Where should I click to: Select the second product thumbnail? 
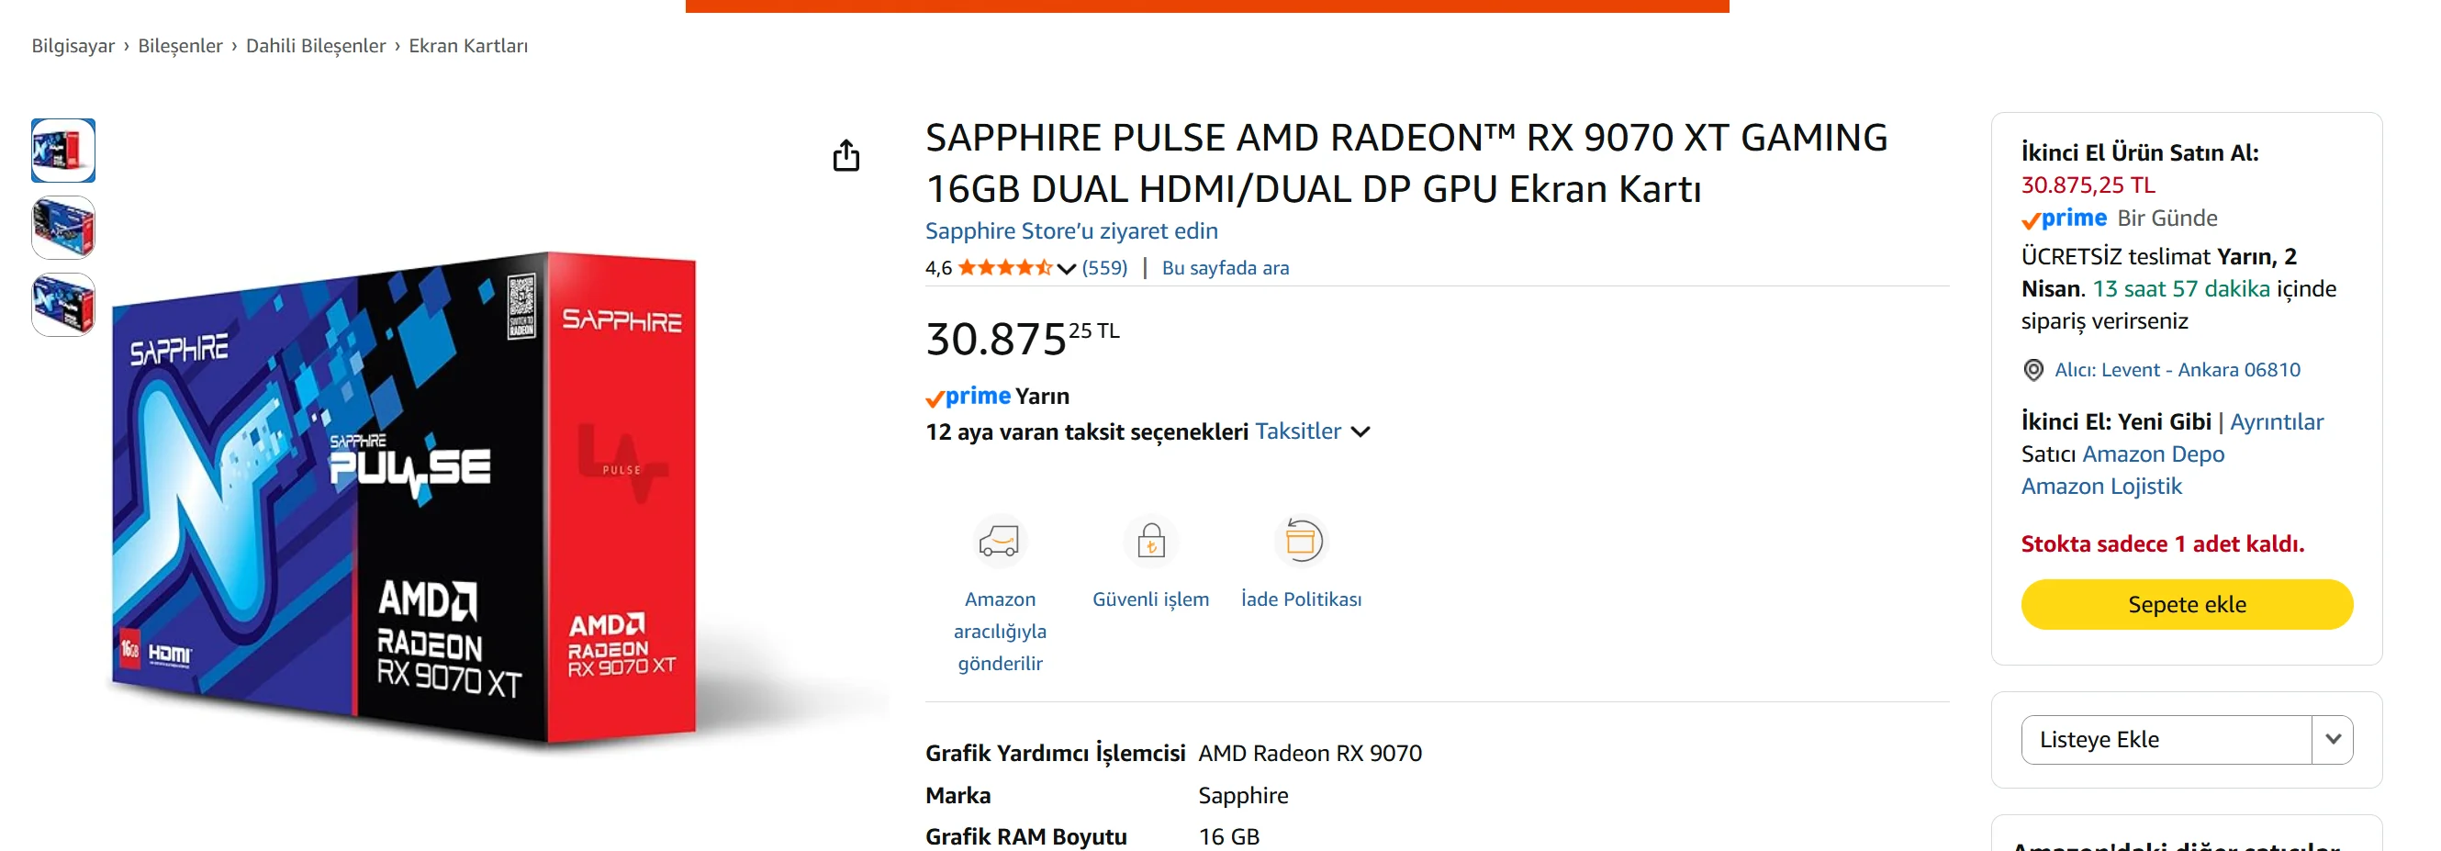[63, 228]
